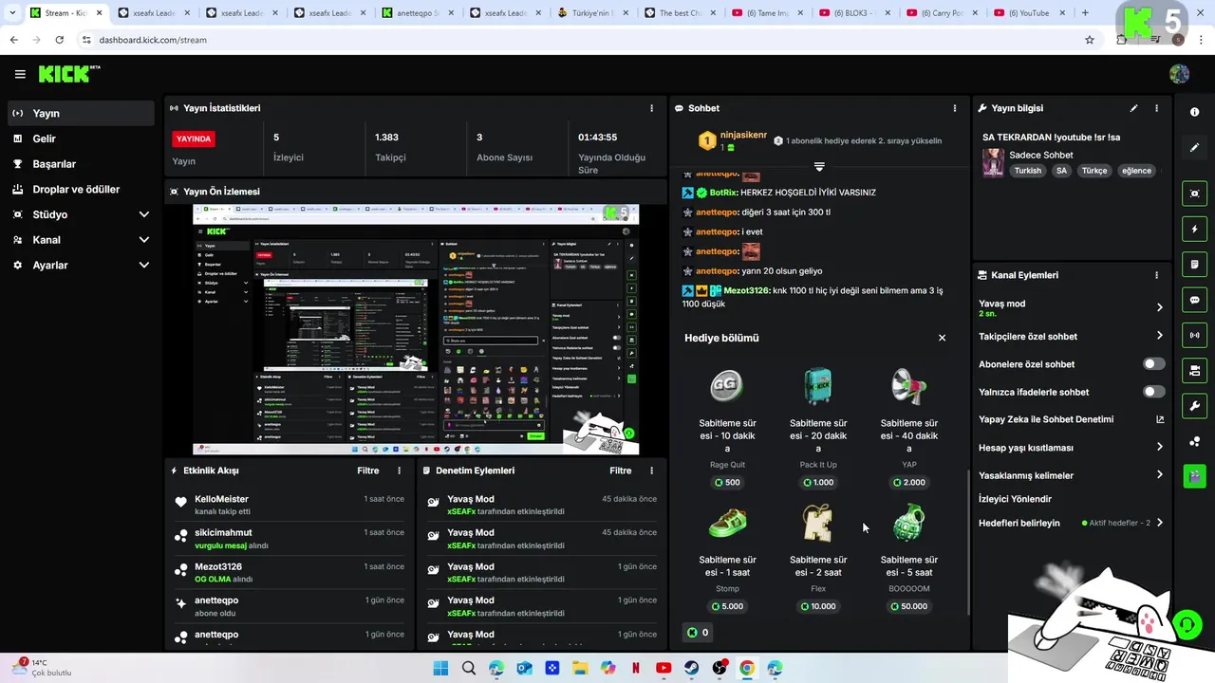
Task: Click İzleyici Yönlendir
Action: click(x=1015, y=499)
